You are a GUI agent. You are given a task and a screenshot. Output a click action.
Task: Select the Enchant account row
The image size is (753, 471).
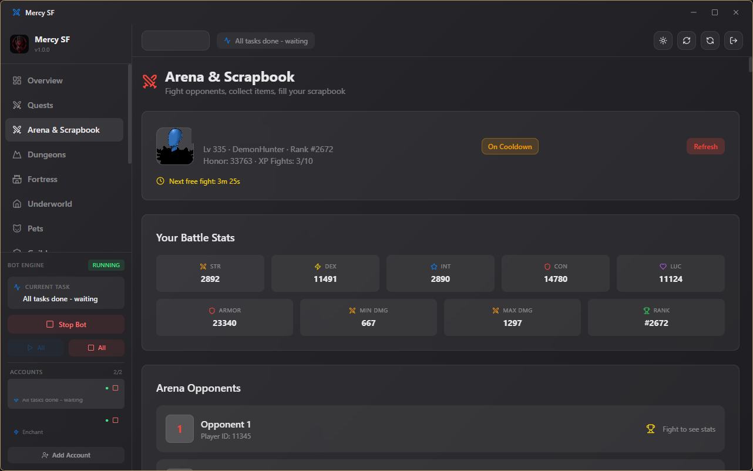click(66, 426)
